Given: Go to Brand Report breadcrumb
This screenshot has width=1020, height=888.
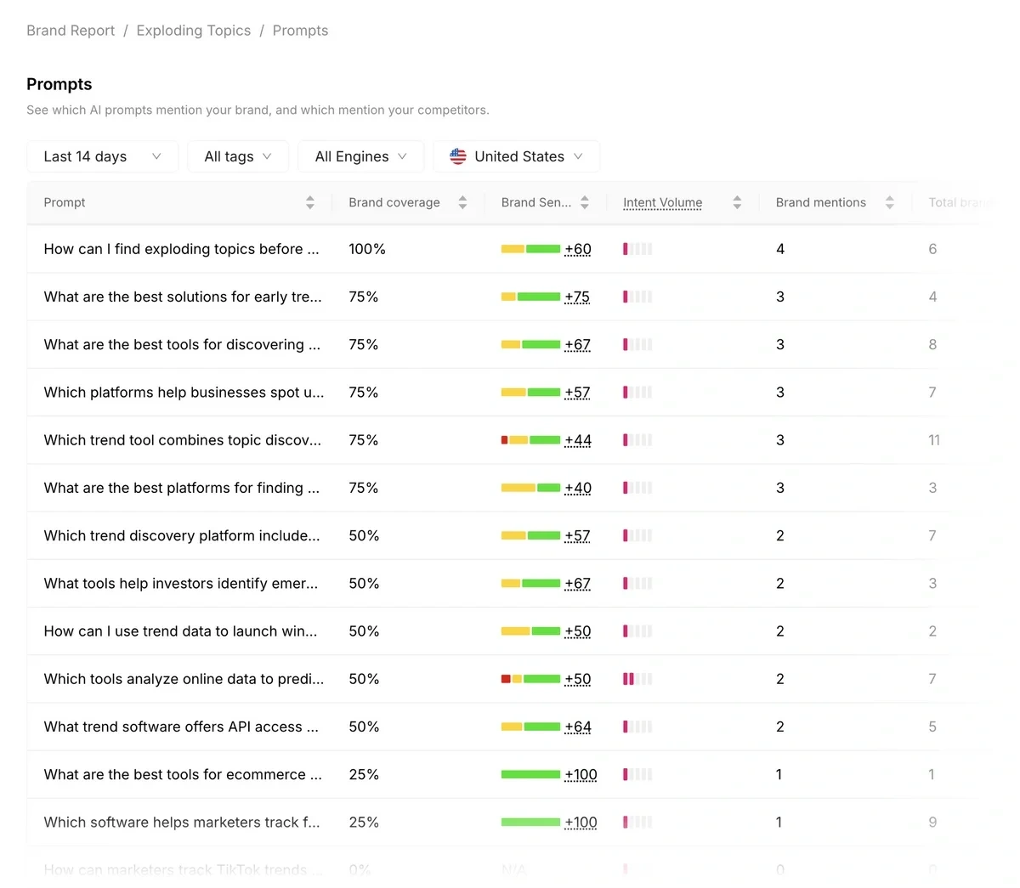Looking at the screenshot, I should [x=71, y=31].
